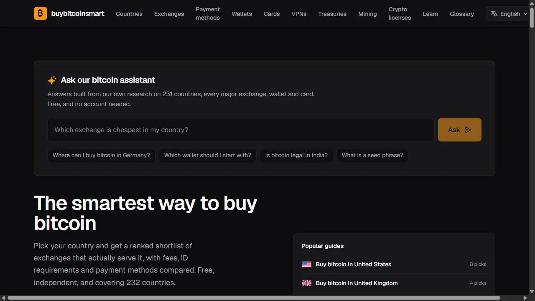Click the sparkle icon beside assistant heading
535x301 pixels.
[52, 80]
